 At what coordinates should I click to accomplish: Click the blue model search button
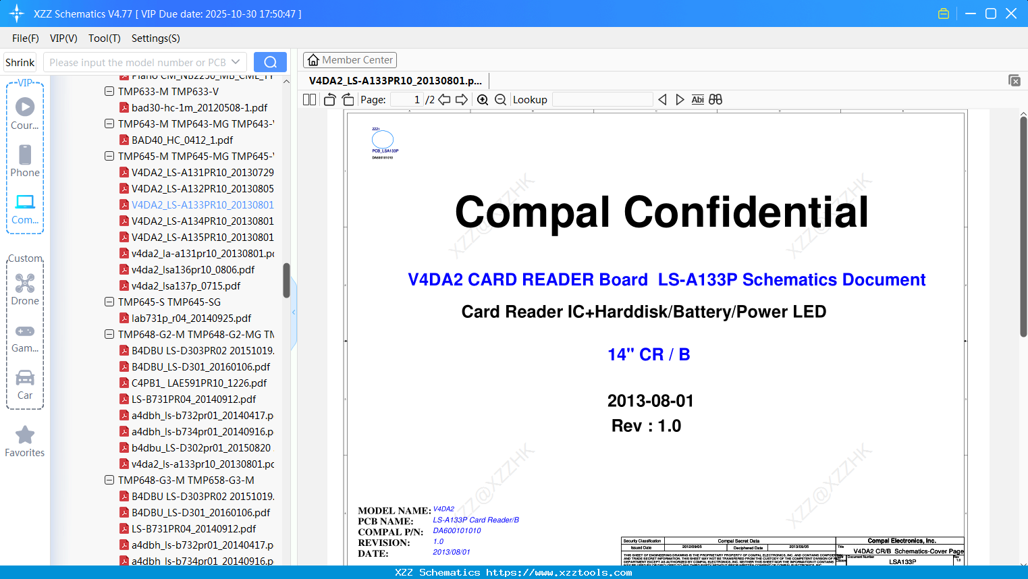point(270,62)
